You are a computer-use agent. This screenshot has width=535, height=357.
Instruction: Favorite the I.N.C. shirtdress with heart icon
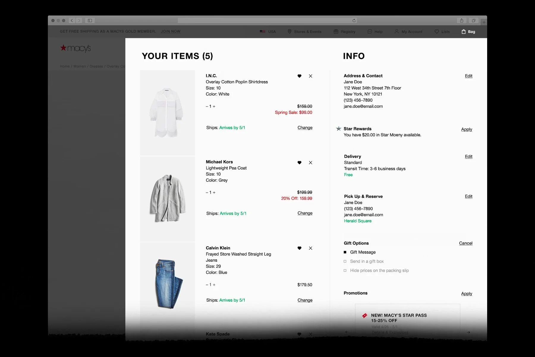[x=299, y=76]
